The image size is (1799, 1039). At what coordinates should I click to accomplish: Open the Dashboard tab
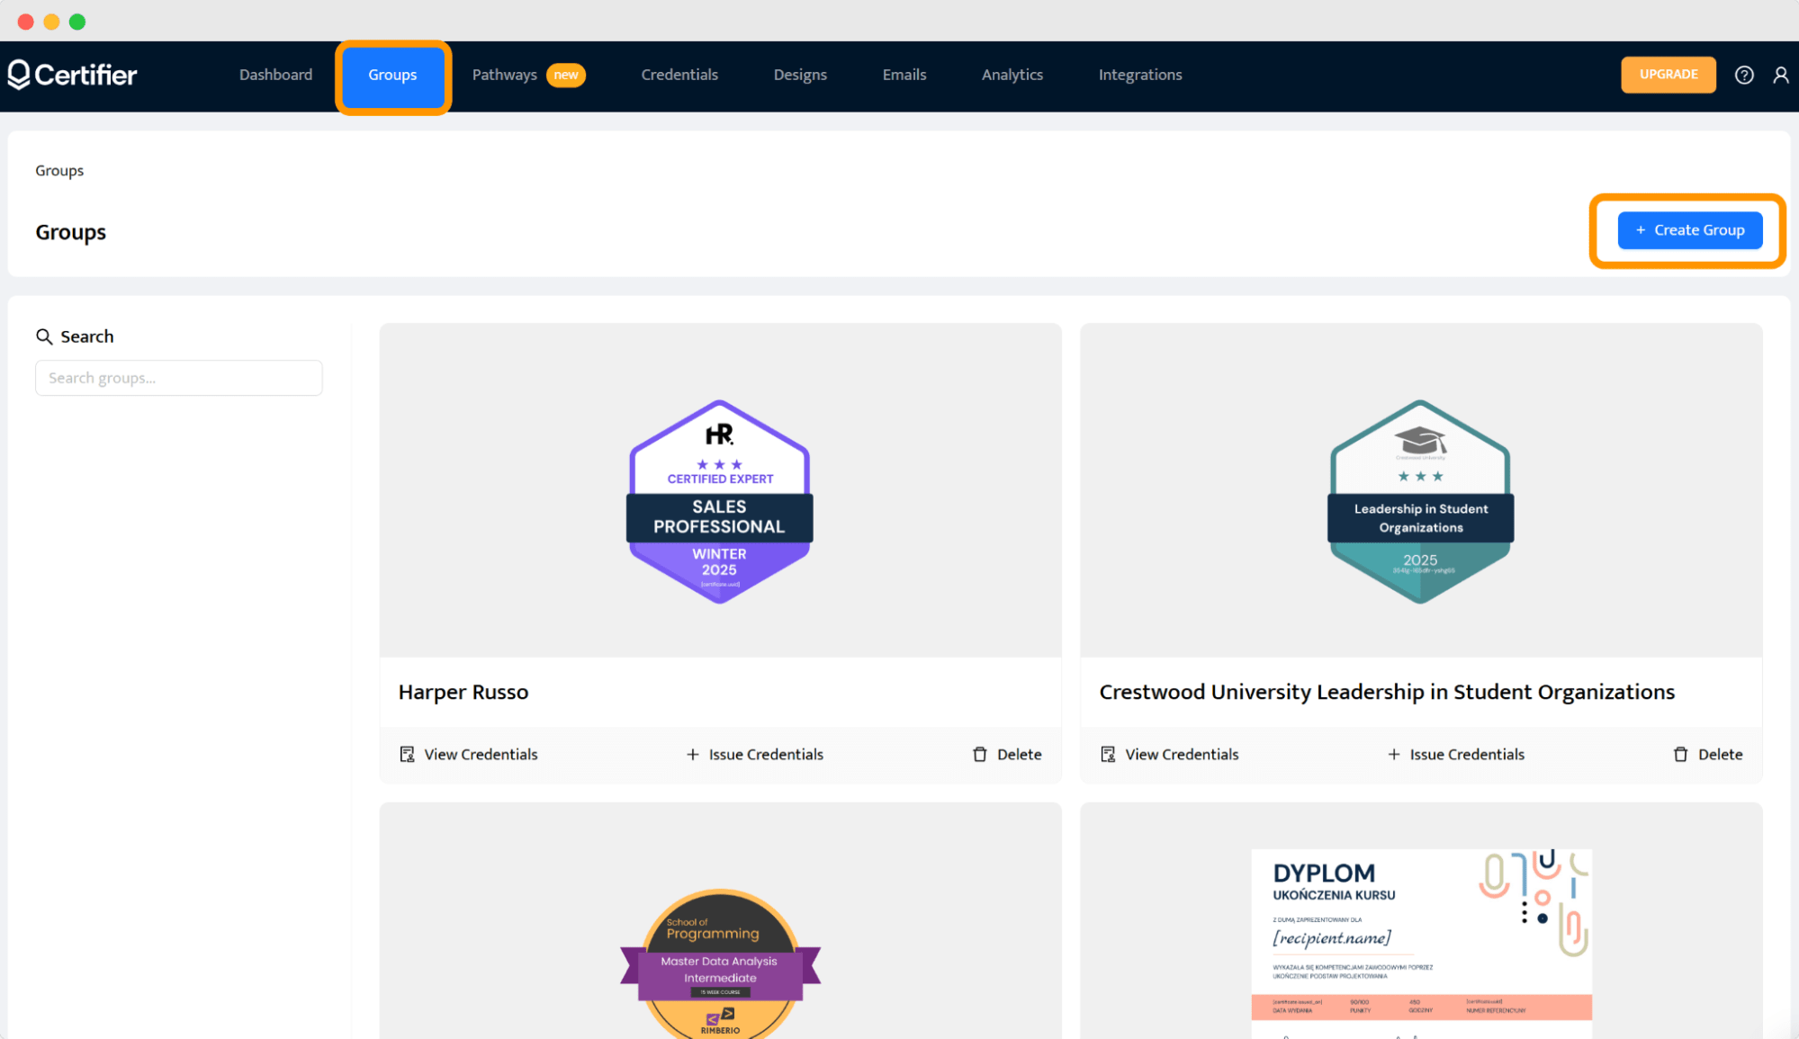click(x=275, y=75)
